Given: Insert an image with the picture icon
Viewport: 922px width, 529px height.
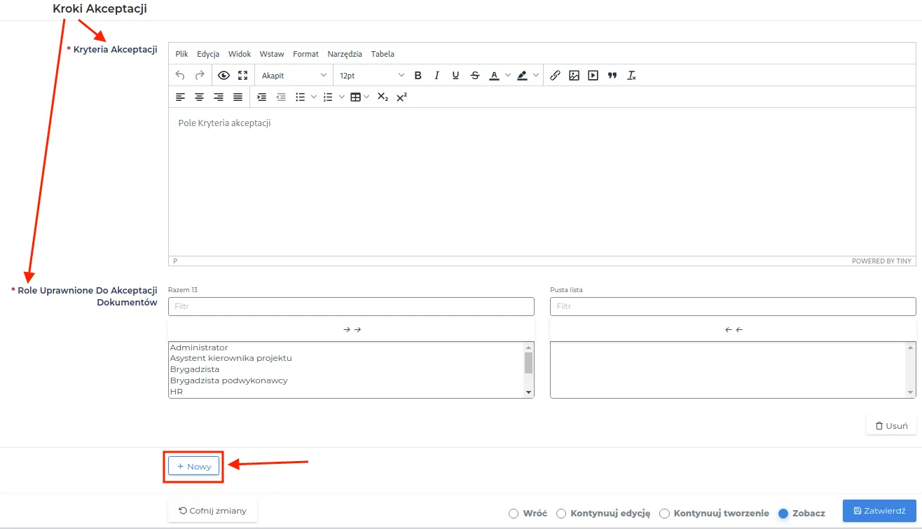Looking at the screenshot, I should tap(574, 75).
